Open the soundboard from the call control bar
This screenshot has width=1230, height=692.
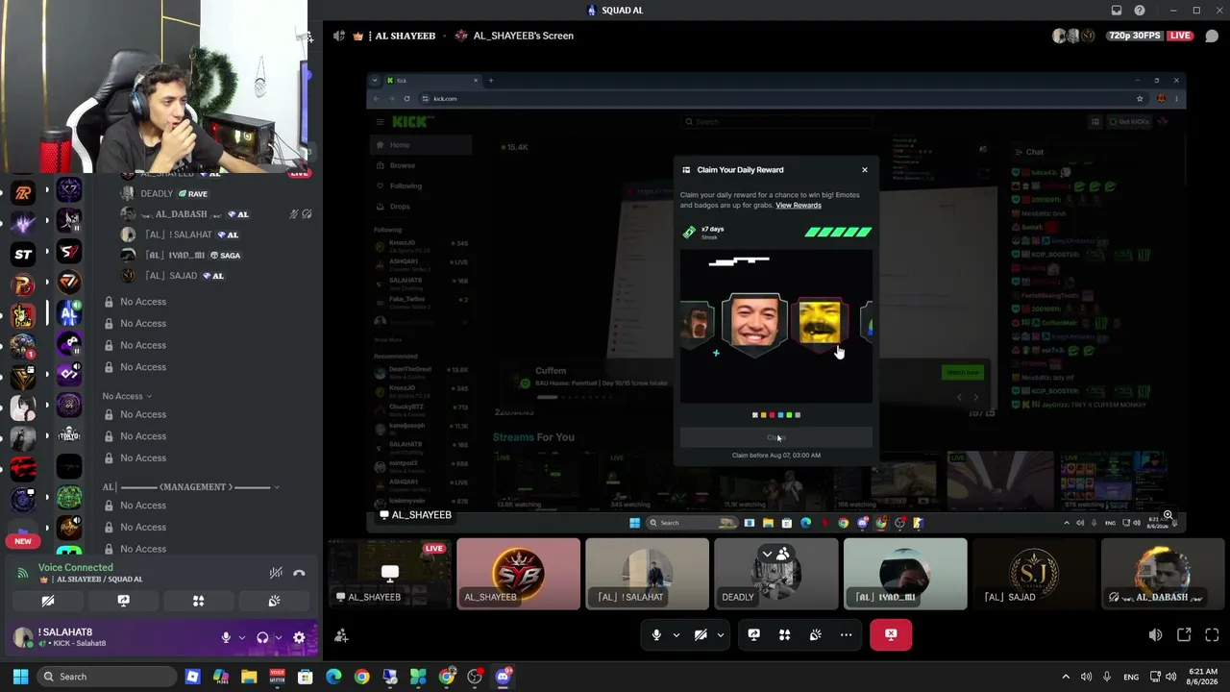coord(815,634)
